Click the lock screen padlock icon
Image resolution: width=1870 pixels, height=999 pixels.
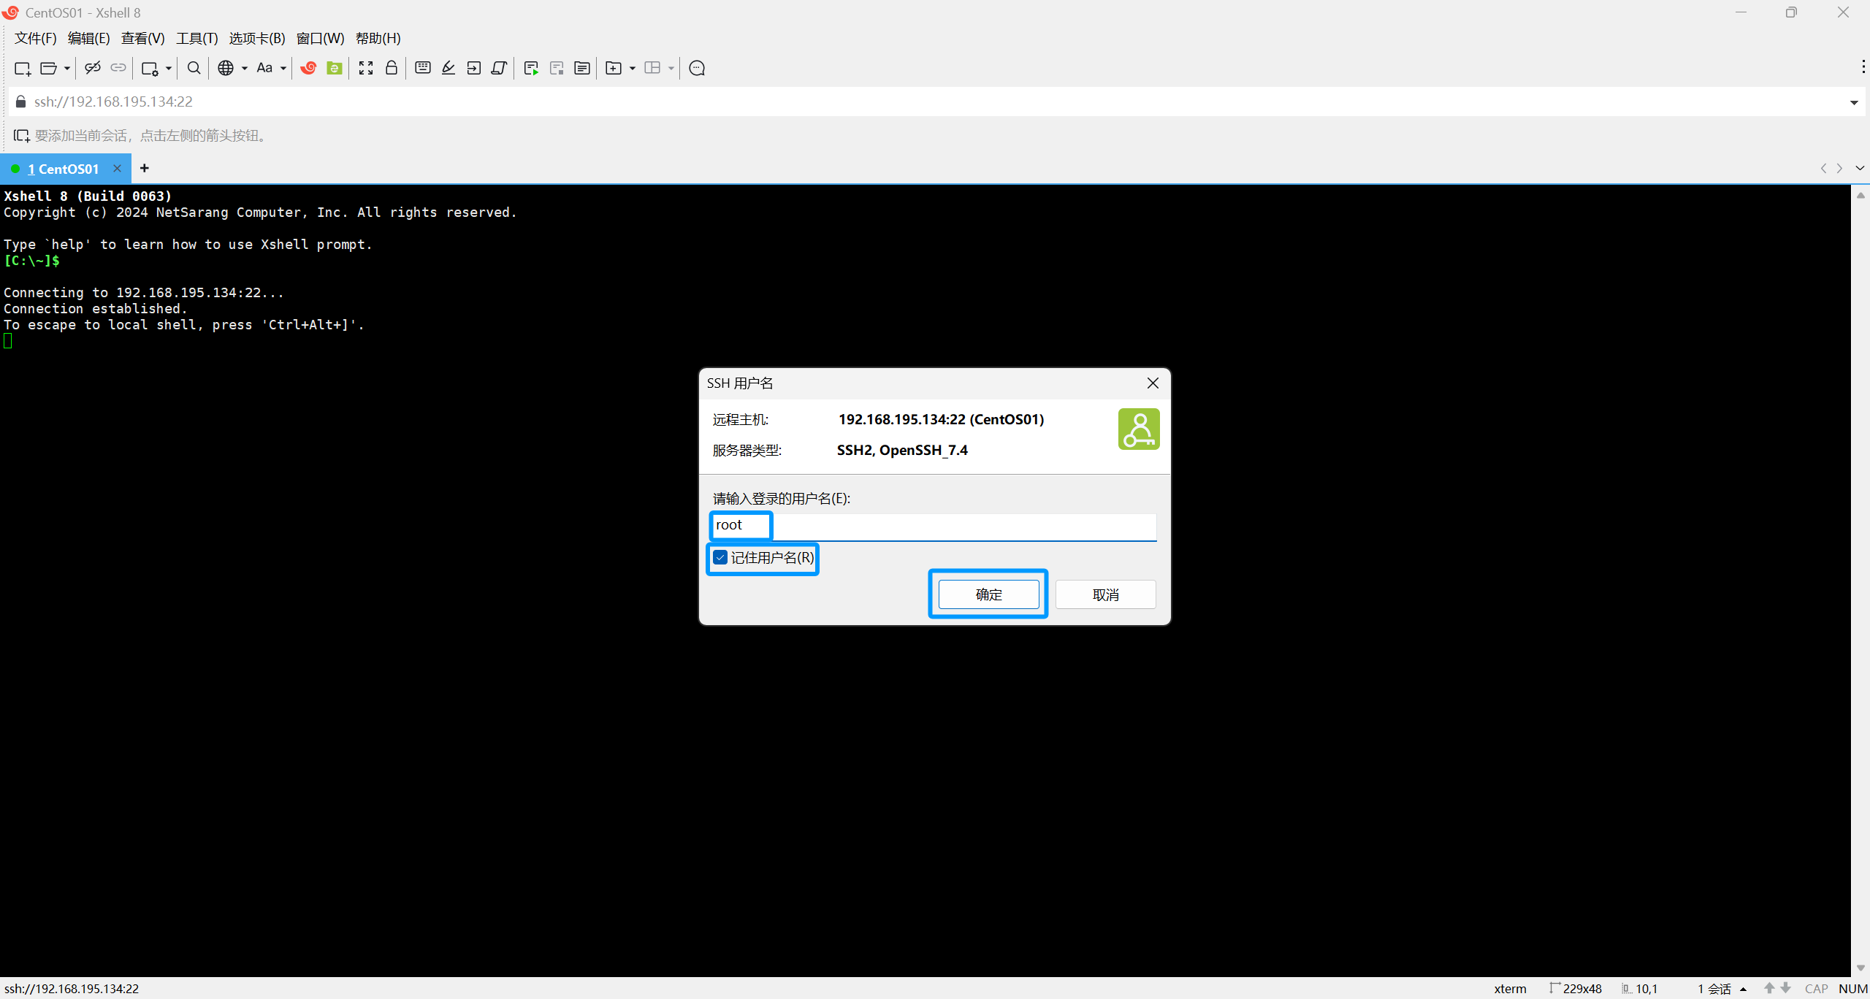pos(392,68)
